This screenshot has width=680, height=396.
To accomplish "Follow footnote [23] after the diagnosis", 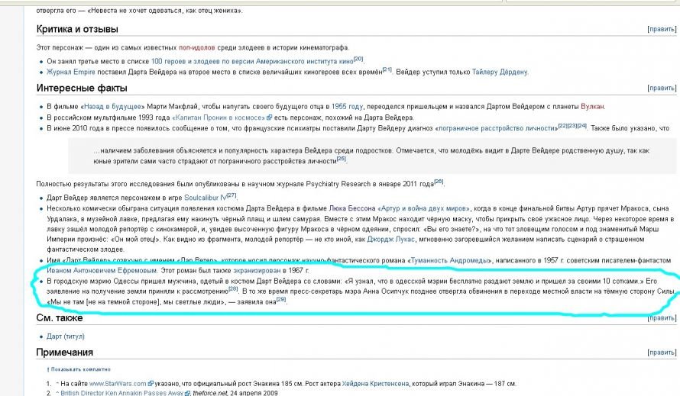I will click(x=572, y=126).
